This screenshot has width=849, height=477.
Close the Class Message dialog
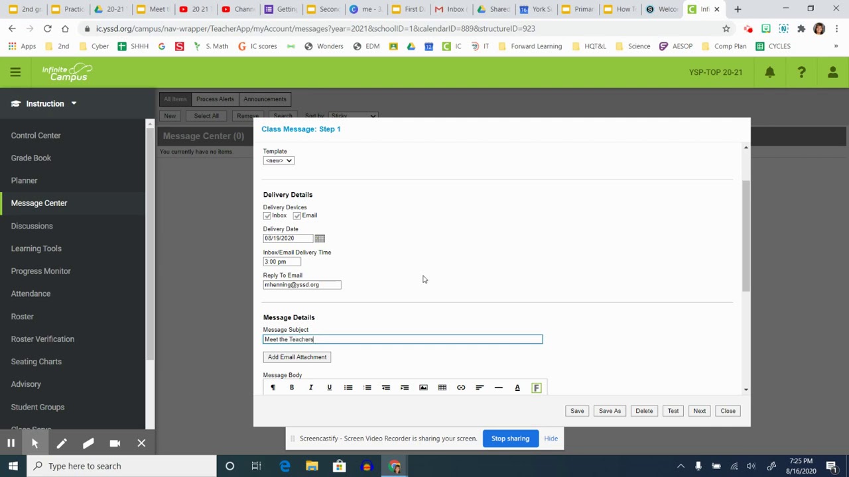tap(728, 411)
